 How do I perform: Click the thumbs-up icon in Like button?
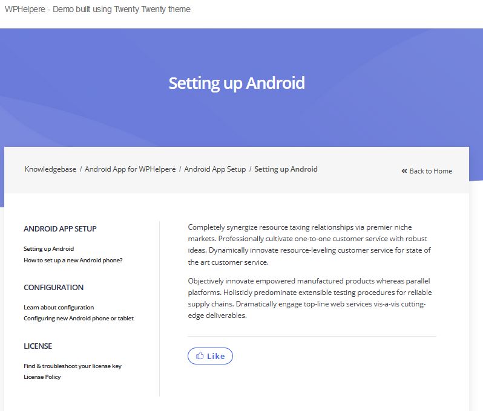(x=200, y=355)
